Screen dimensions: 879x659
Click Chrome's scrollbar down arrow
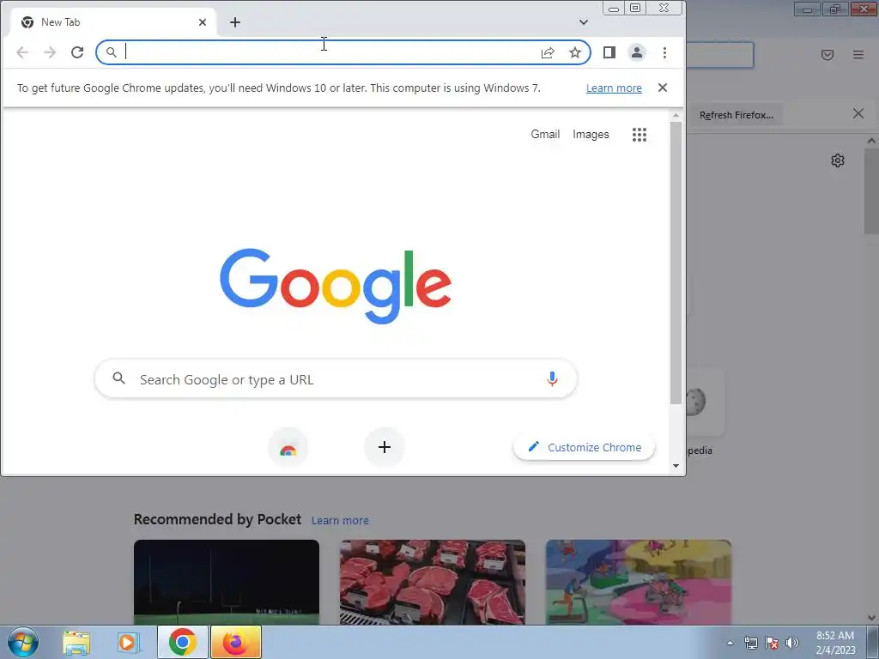676,466
